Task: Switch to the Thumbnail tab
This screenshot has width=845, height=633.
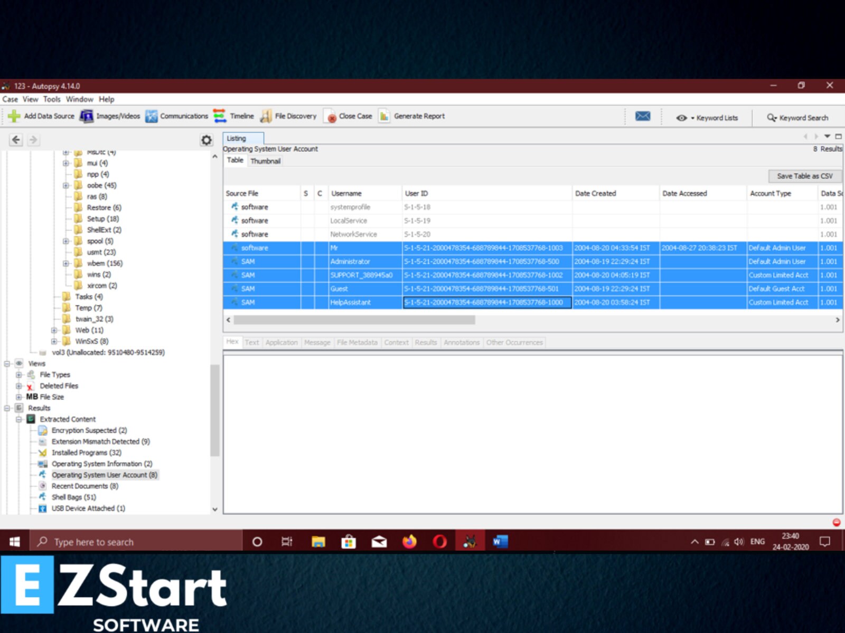Action: (x=265, y=161)
